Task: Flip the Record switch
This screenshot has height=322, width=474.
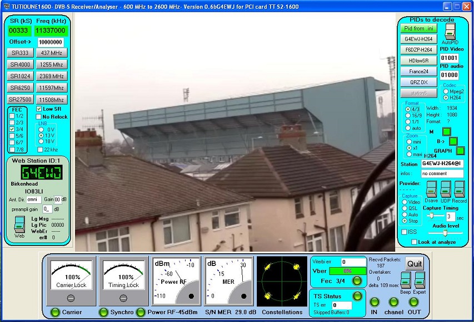Action: pos(459,188)
